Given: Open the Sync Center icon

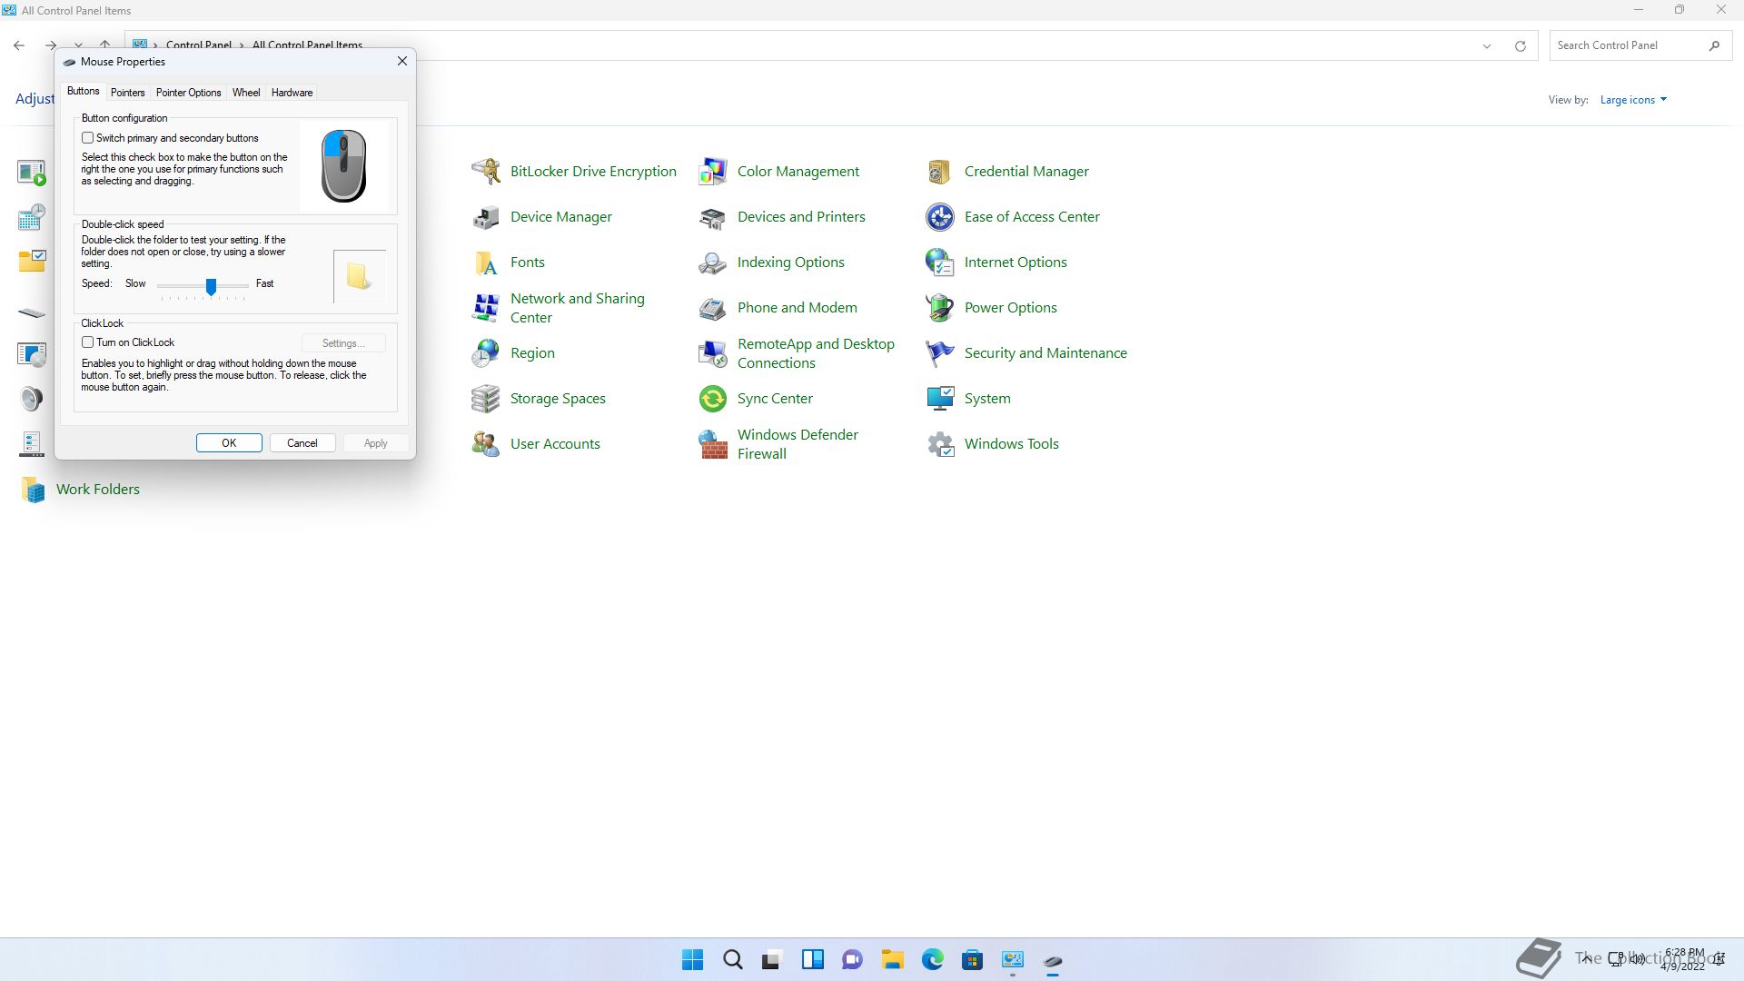Looking at the screenshot, I should 713,398.
